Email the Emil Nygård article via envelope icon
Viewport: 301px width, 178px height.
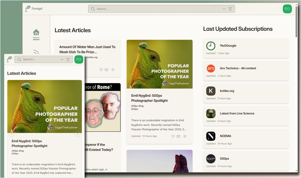pyautogui.click(x=178, y=136)
